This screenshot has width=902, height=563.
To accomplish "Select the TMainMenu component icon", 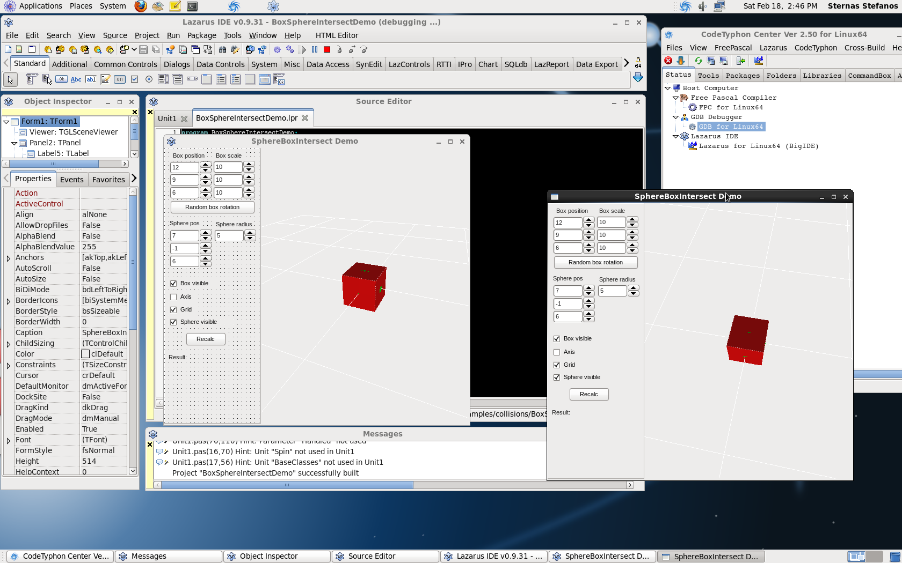I will coord(32,79).
